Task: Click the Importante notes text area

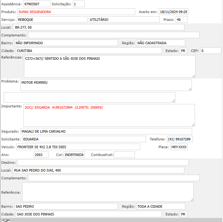Action: (x=109, y=115)
